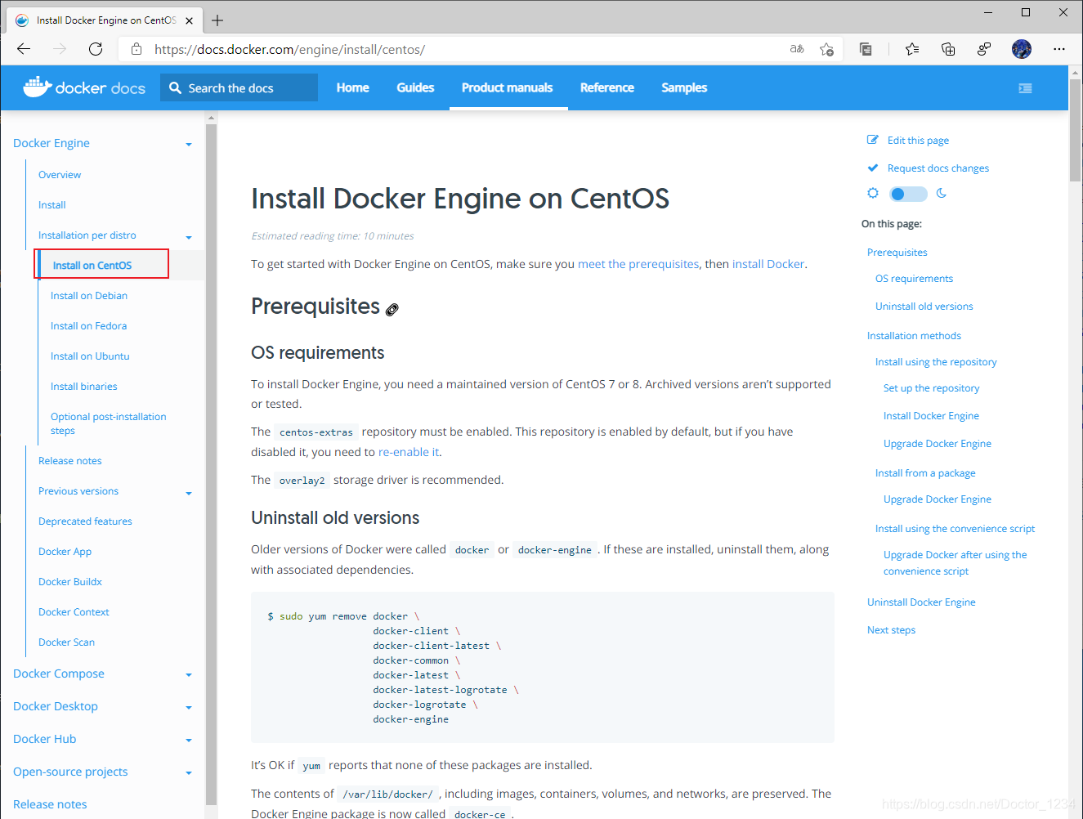Follow the re-enable it link

point(409,452)
